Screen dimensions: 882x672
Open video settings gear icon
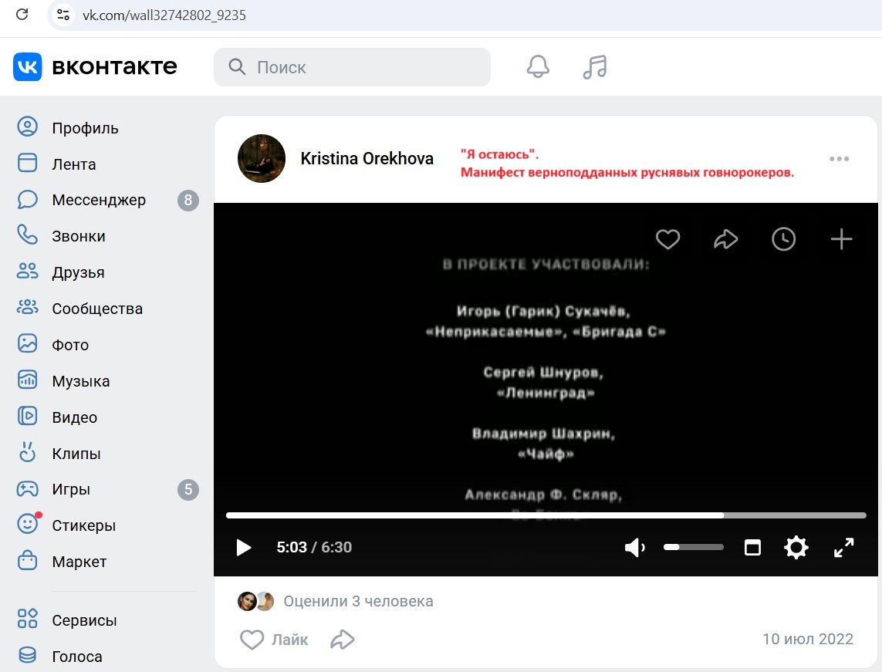(x=796, y=548)
